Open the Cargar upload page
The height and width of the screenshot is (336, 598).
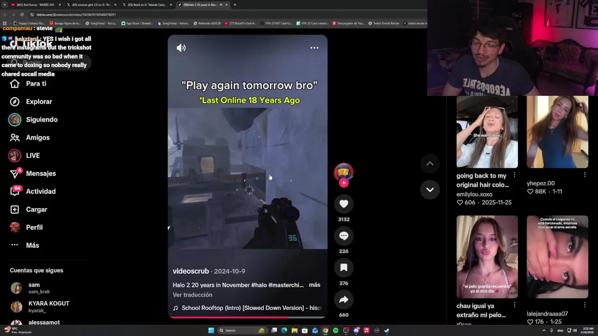29,210
